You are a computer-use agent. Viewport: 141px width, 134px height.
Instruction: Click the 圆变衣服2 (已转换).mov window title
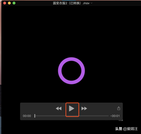(71, 3)
